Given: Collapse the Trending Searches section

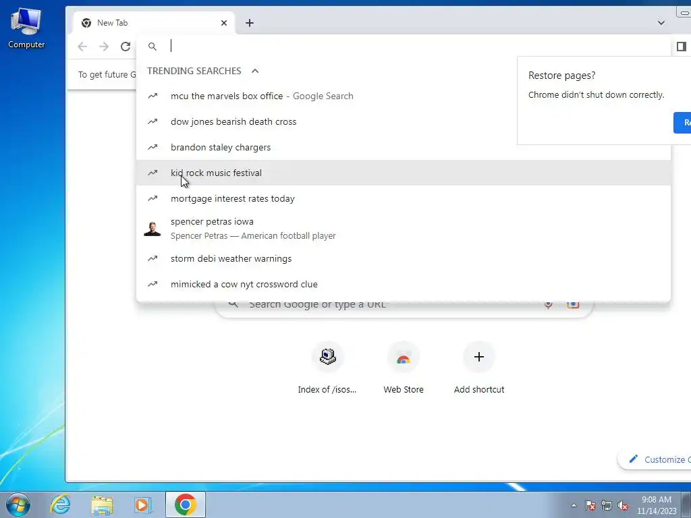Looking at the screenshot, I should pos(255,71).
